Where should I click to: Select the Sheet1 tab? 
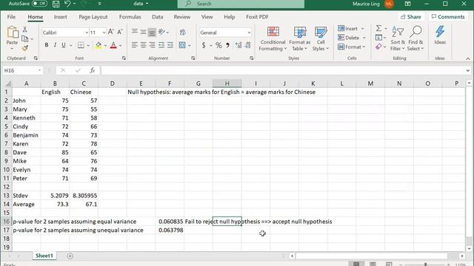click(44, 256)
